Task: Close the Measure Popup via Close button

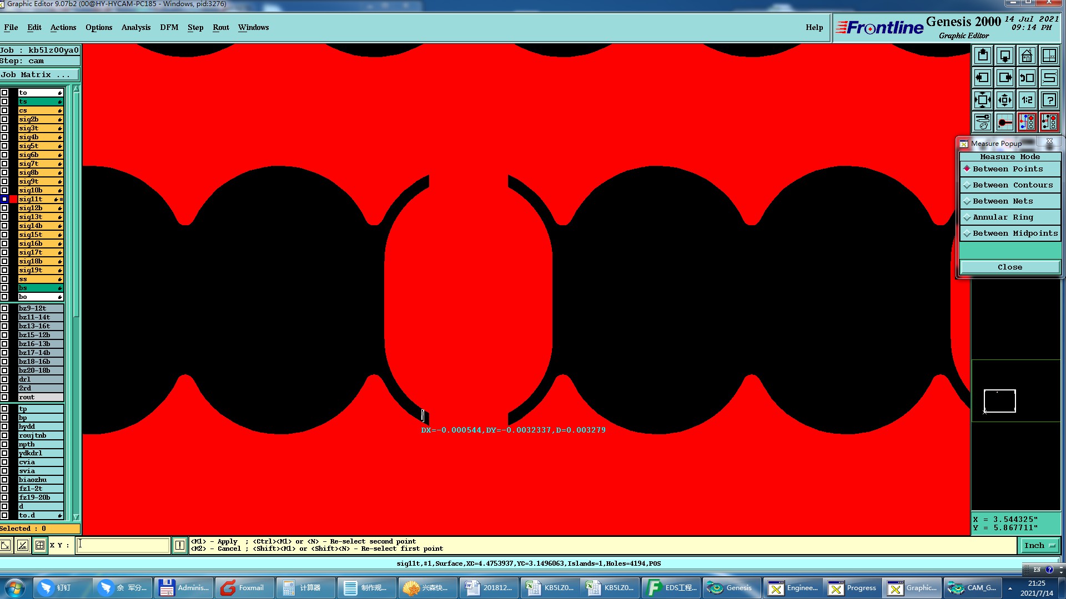Action: 1009,267
